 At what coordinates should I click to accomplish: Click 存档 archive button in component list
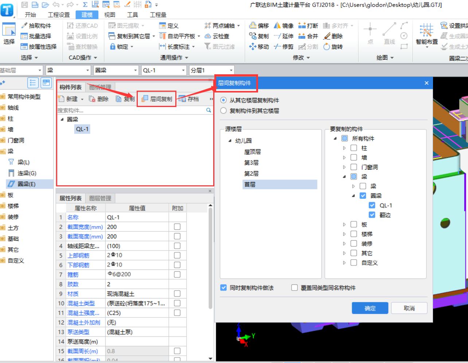pyautogui.click(x=189, y=99)
